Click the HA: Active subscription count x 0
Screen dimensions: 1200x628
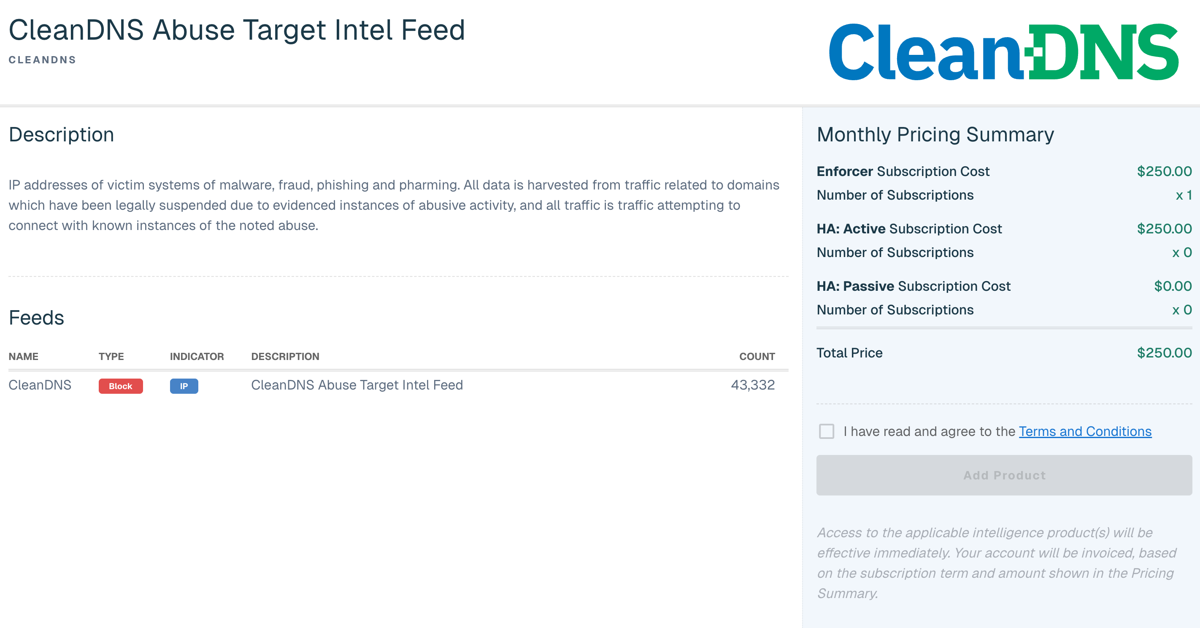pos(1182,252)
